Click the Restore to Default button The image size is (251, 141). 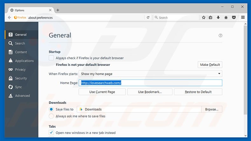click(198, 92)
